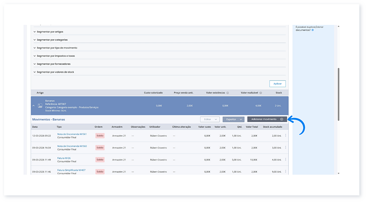366x202 pixels.
Task: Open the three-dot menu for Fatura Simplificada M/457
Action: [286, 172]
